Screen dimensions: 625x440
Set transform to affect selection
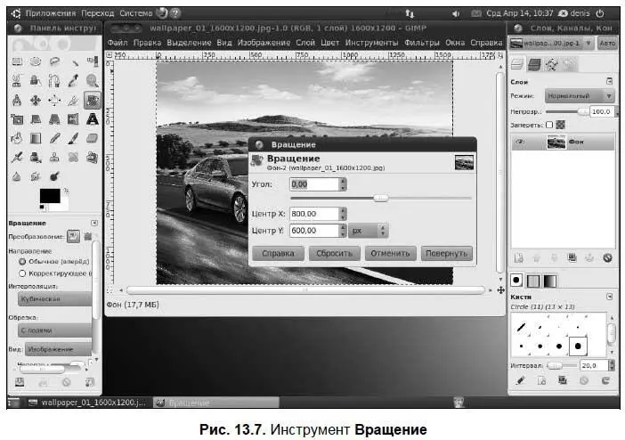[x=88, y=236]
